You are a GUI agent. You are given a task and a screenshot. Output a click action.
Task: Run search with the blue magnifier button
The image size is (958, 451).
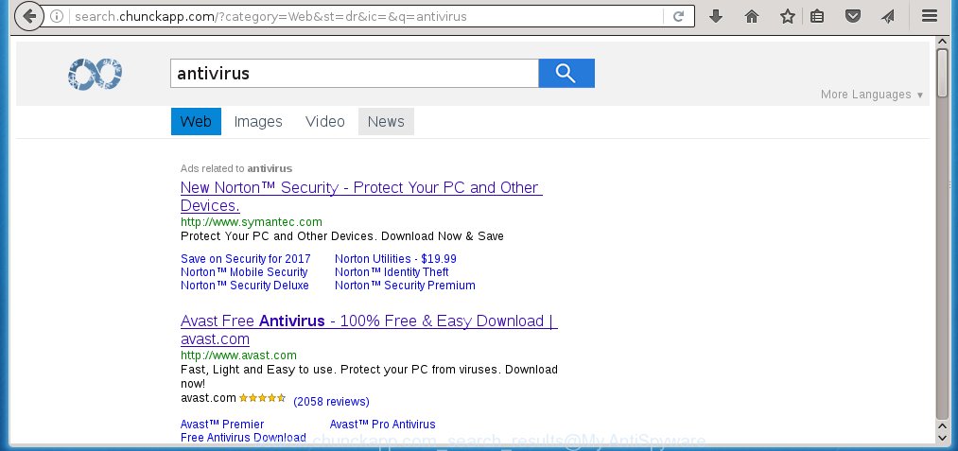tap(566, 74)
